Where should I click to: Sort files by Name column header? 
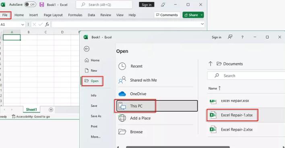coord(215,88)
